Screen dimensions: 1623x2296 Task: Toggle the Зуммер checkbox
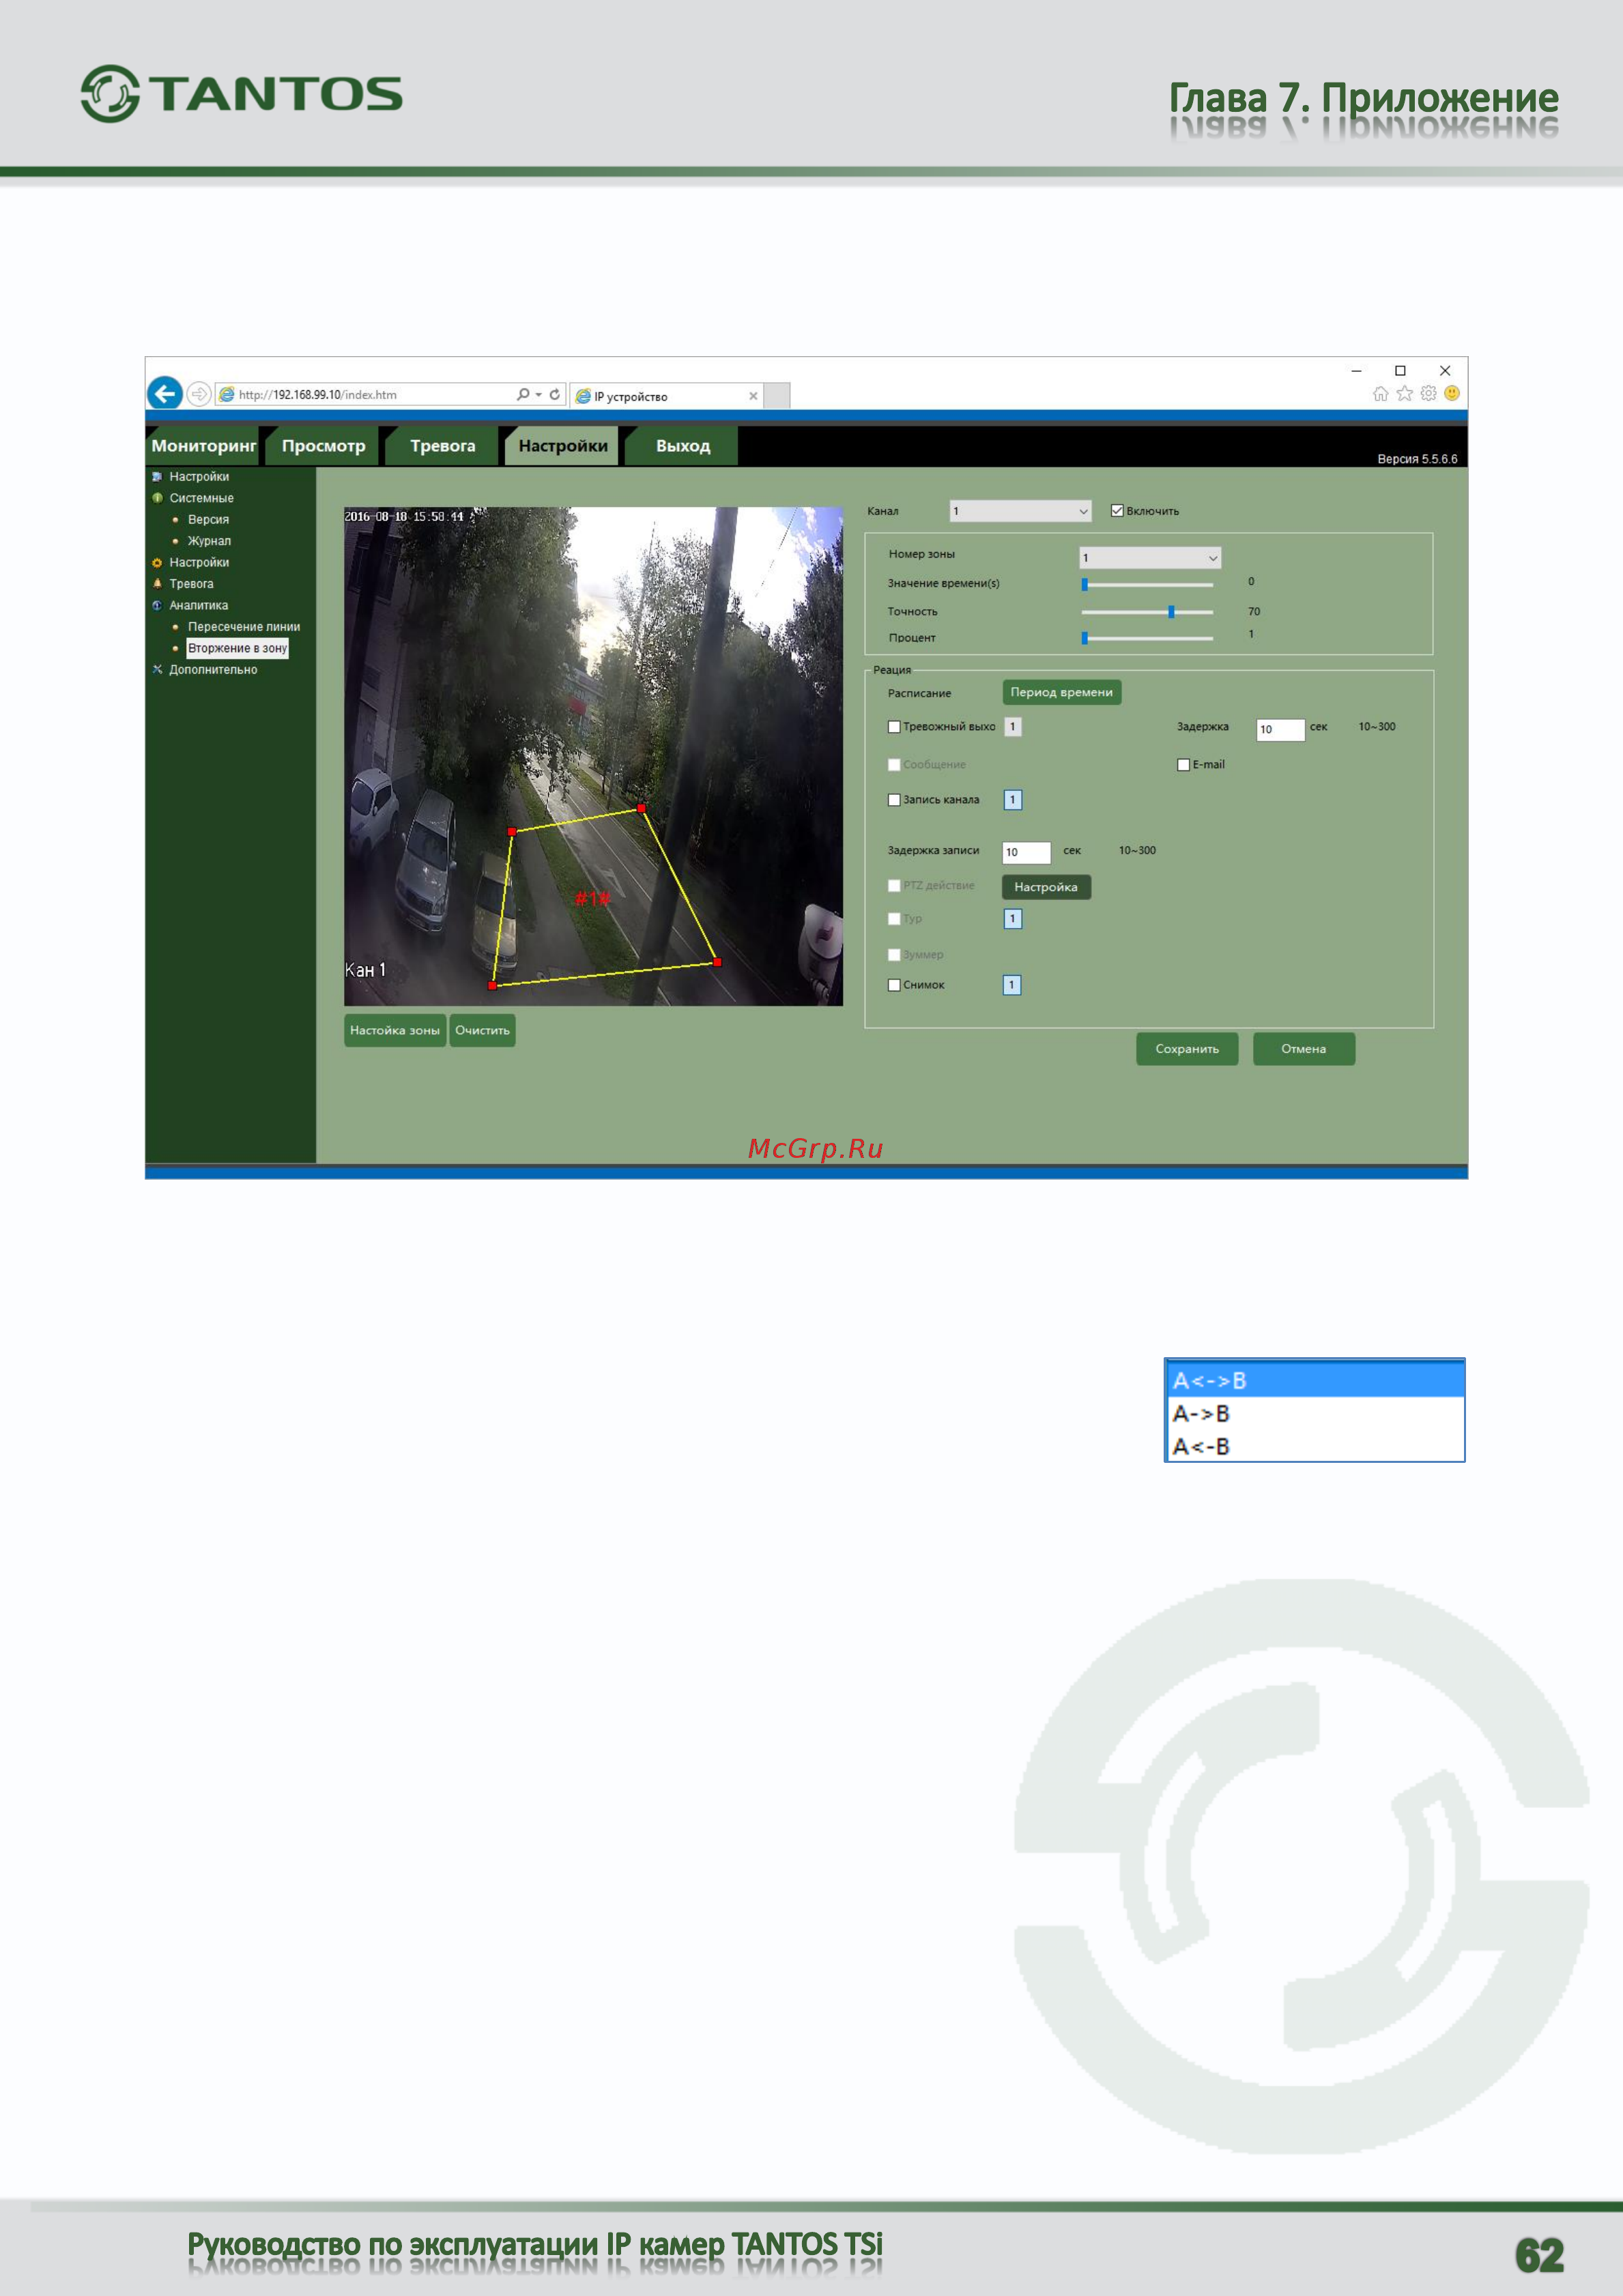click(x=894, y=955)
